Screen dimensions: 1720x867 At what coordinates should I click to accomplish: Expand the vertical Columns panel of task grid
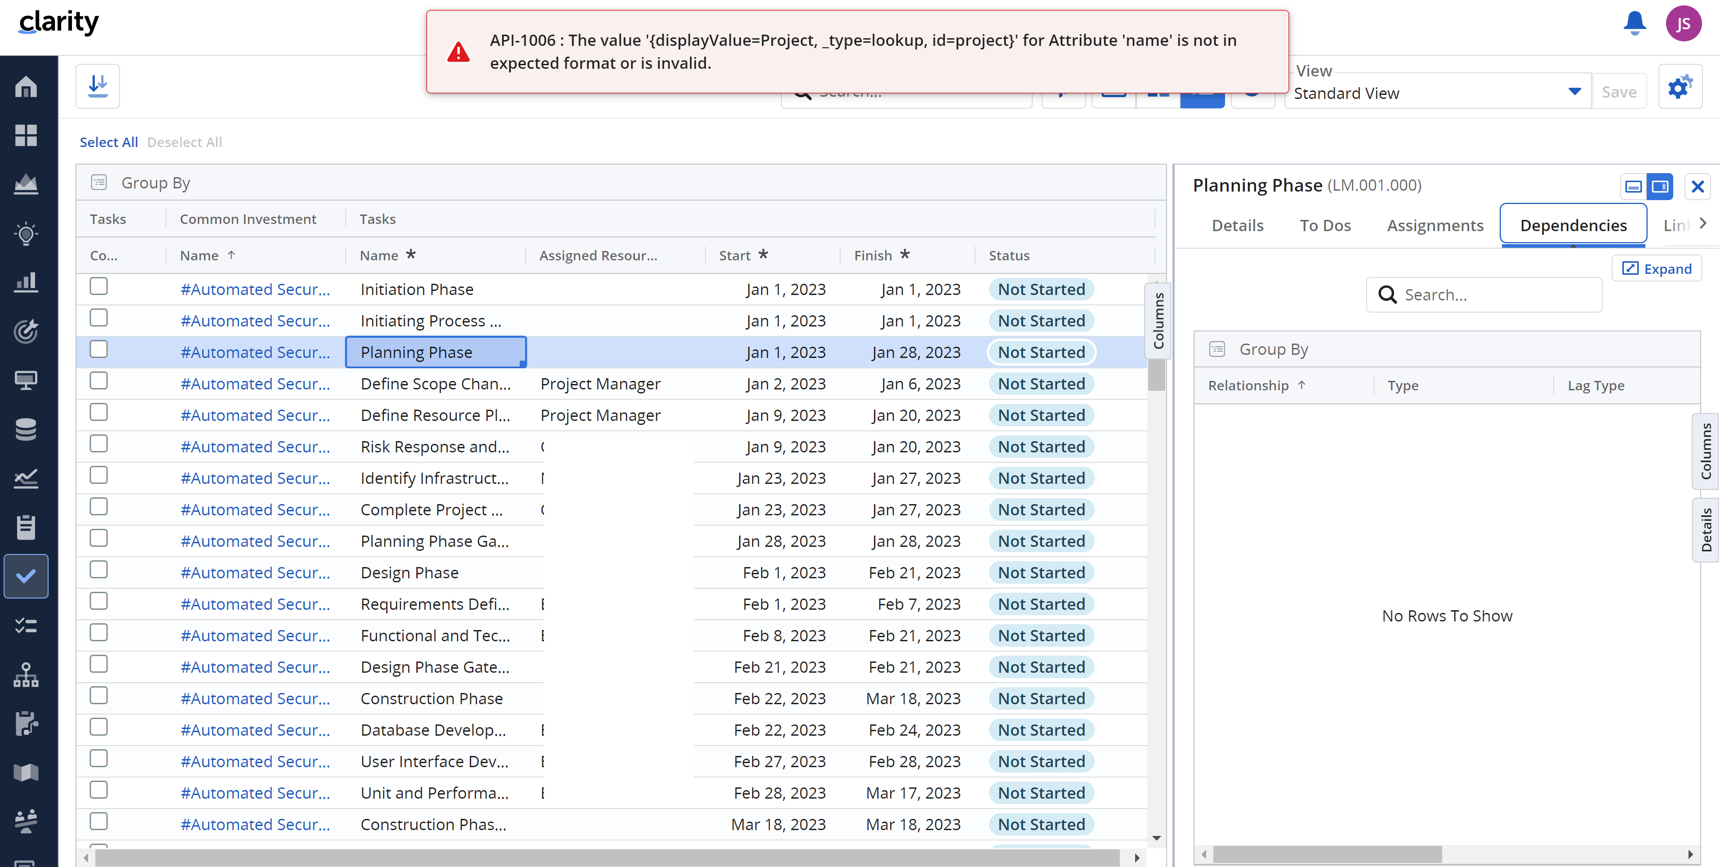[1159, 321]
